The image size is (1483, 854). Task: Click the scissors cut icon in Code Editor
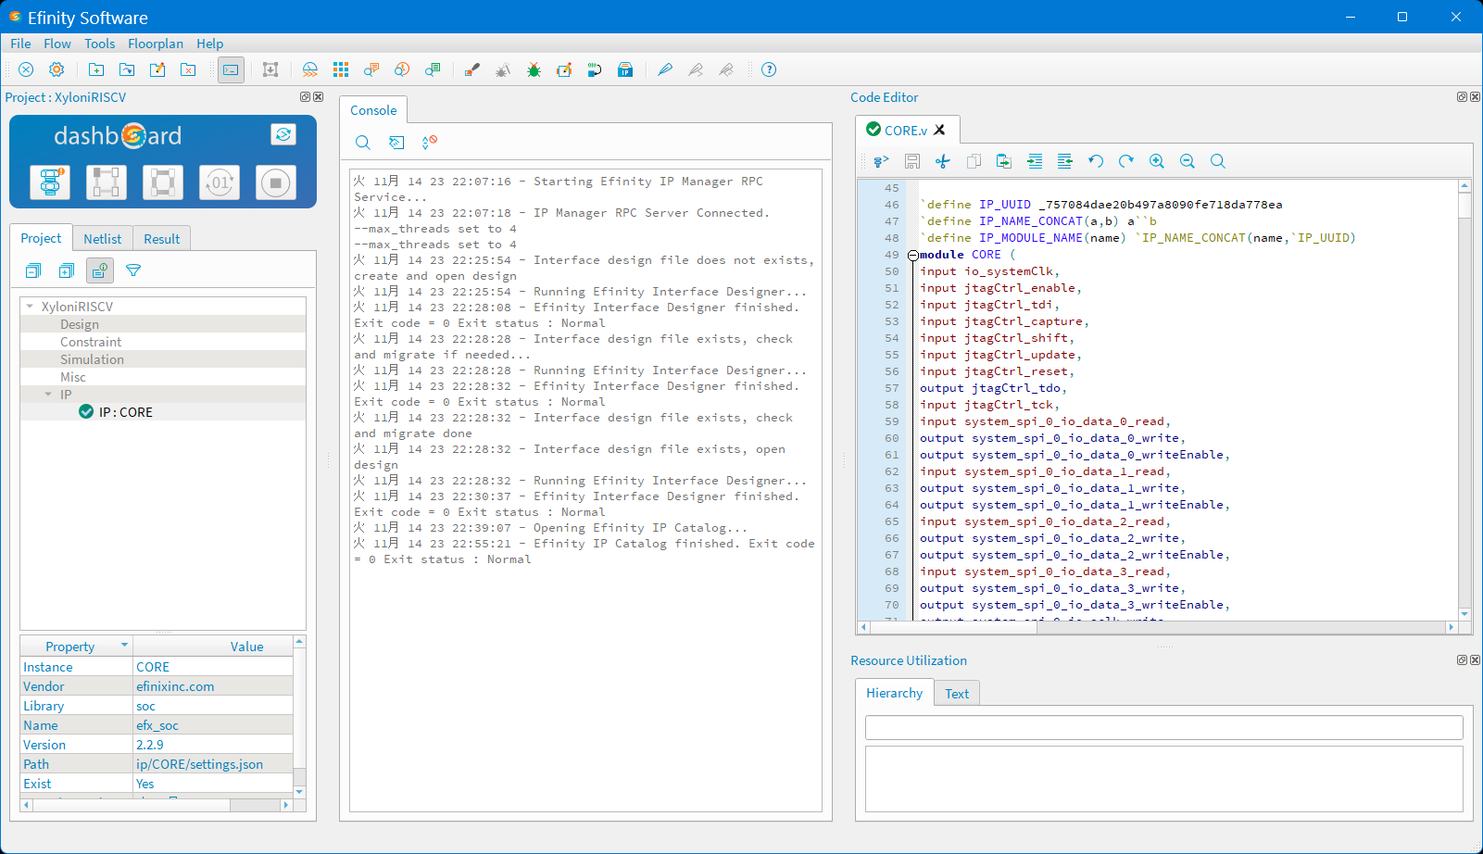point(943,161)
